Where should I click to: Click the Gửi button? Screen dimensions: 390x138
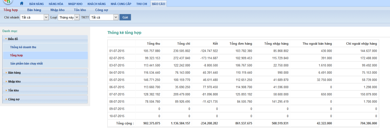point(125,17)
